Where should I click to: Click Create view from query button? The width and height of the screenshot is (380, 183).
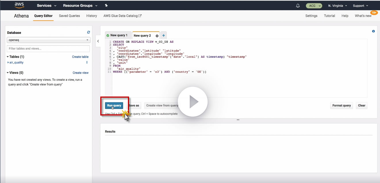162,105
